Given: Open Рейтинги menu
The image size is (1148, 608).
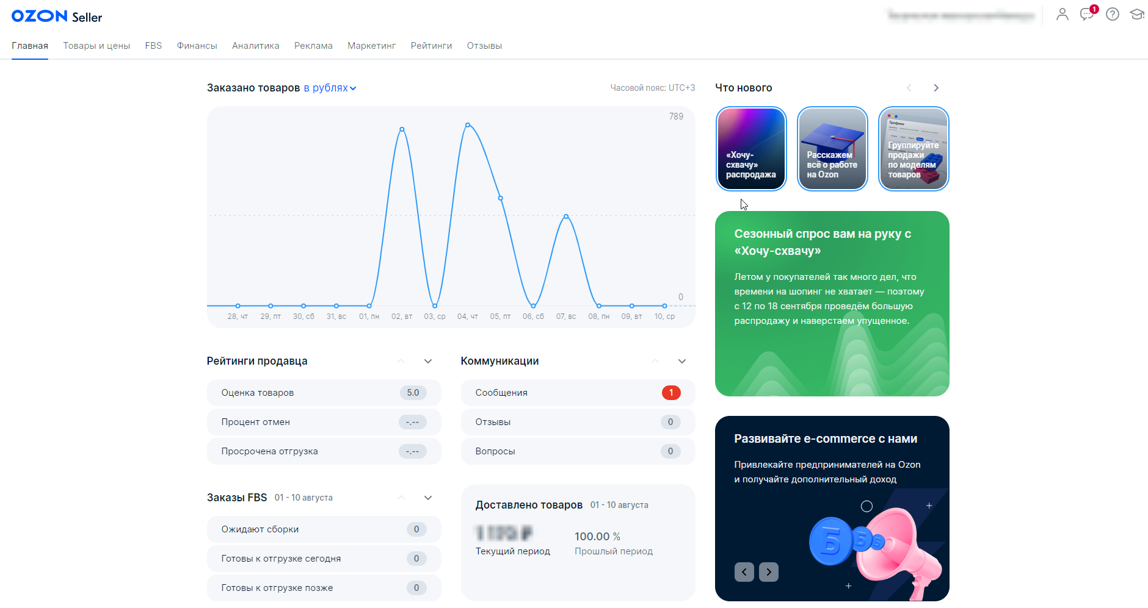Looking at the screenshot, I should click(431, 46).
